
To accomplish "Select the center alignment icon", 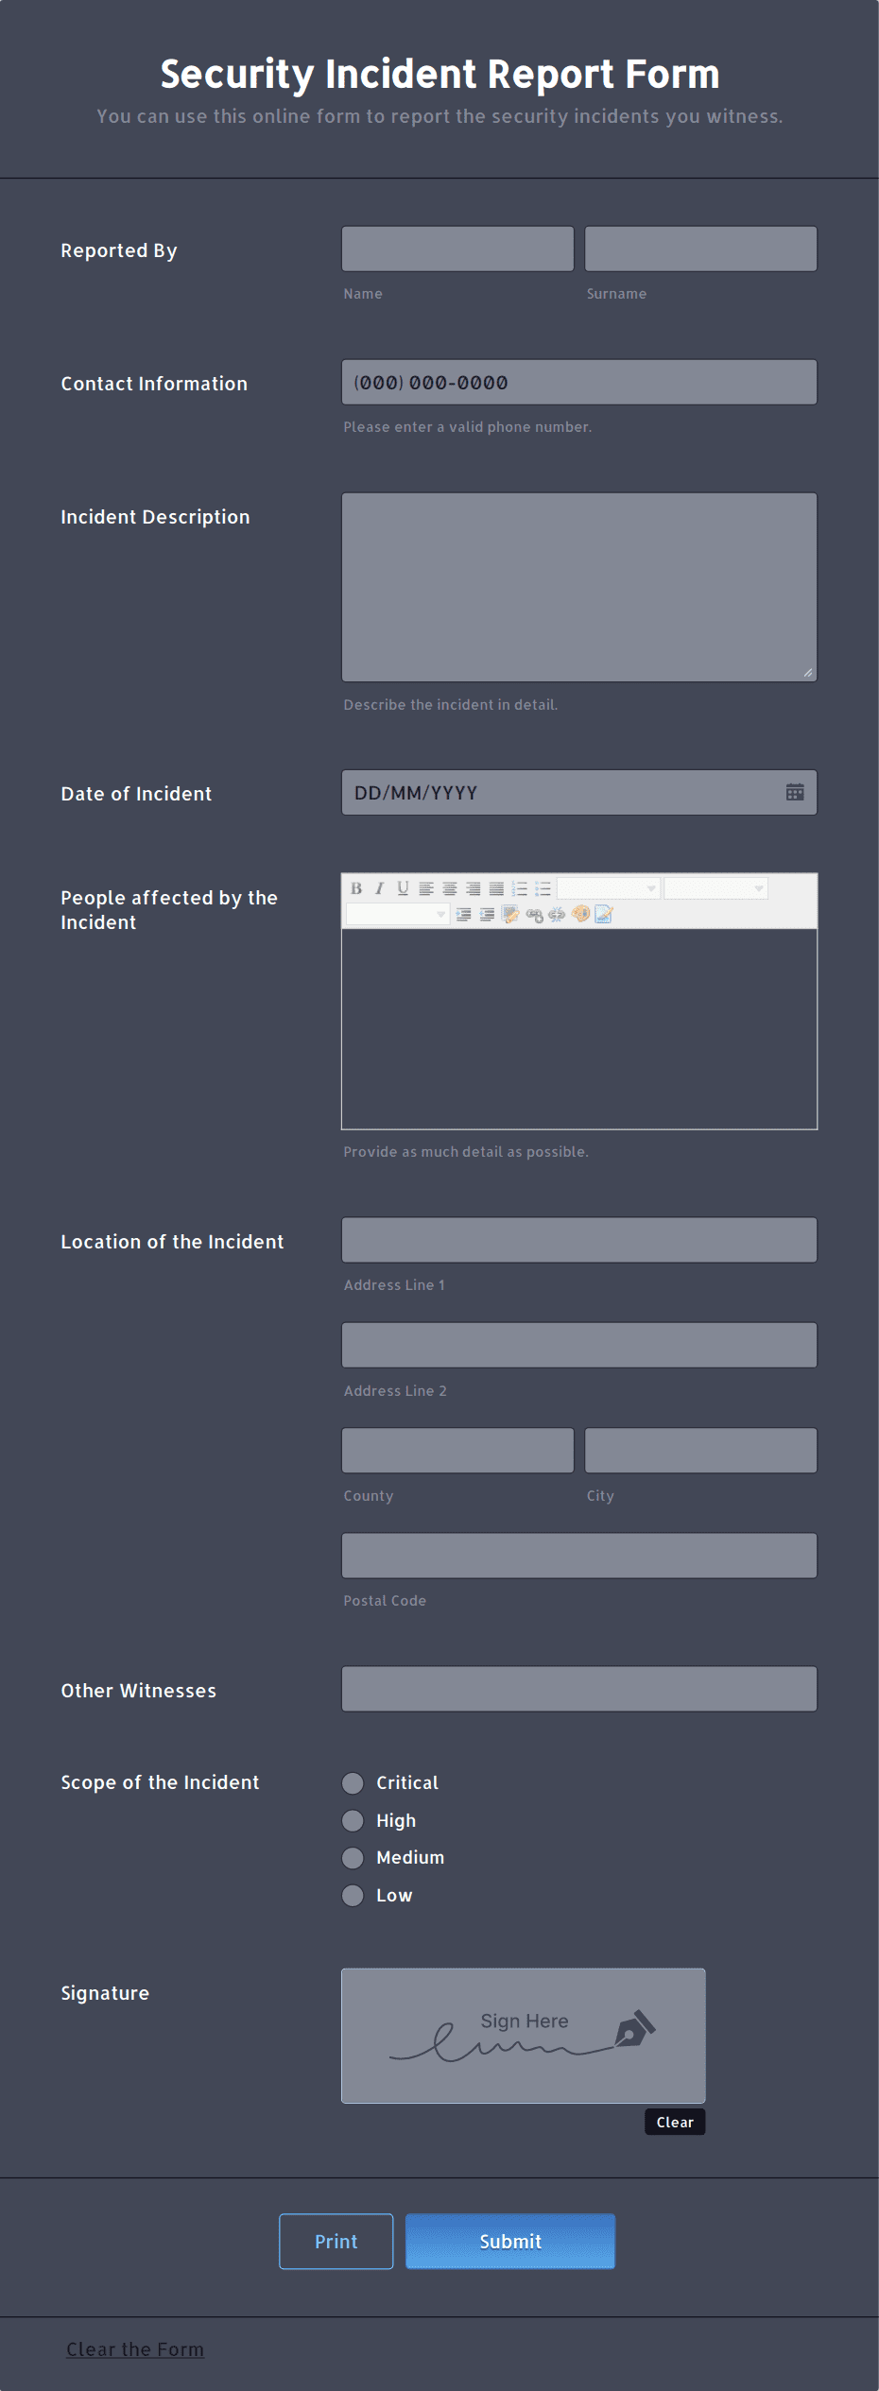I will pyautogui.click(x=449, y=889).
